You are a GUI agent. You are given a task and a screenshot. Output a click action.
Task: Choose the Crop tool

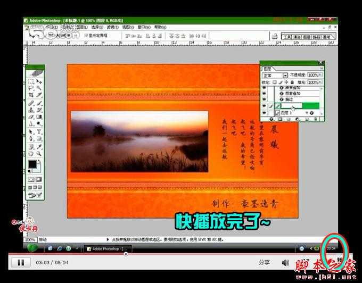(31, 95)
